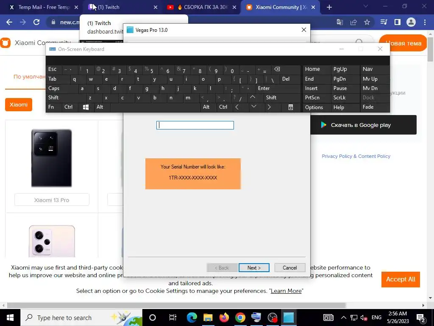The height and width of the screenshot is (326, 434).
Task: Click backspace key on On-Screen Keyboard
Action: (x=287, y=69)
